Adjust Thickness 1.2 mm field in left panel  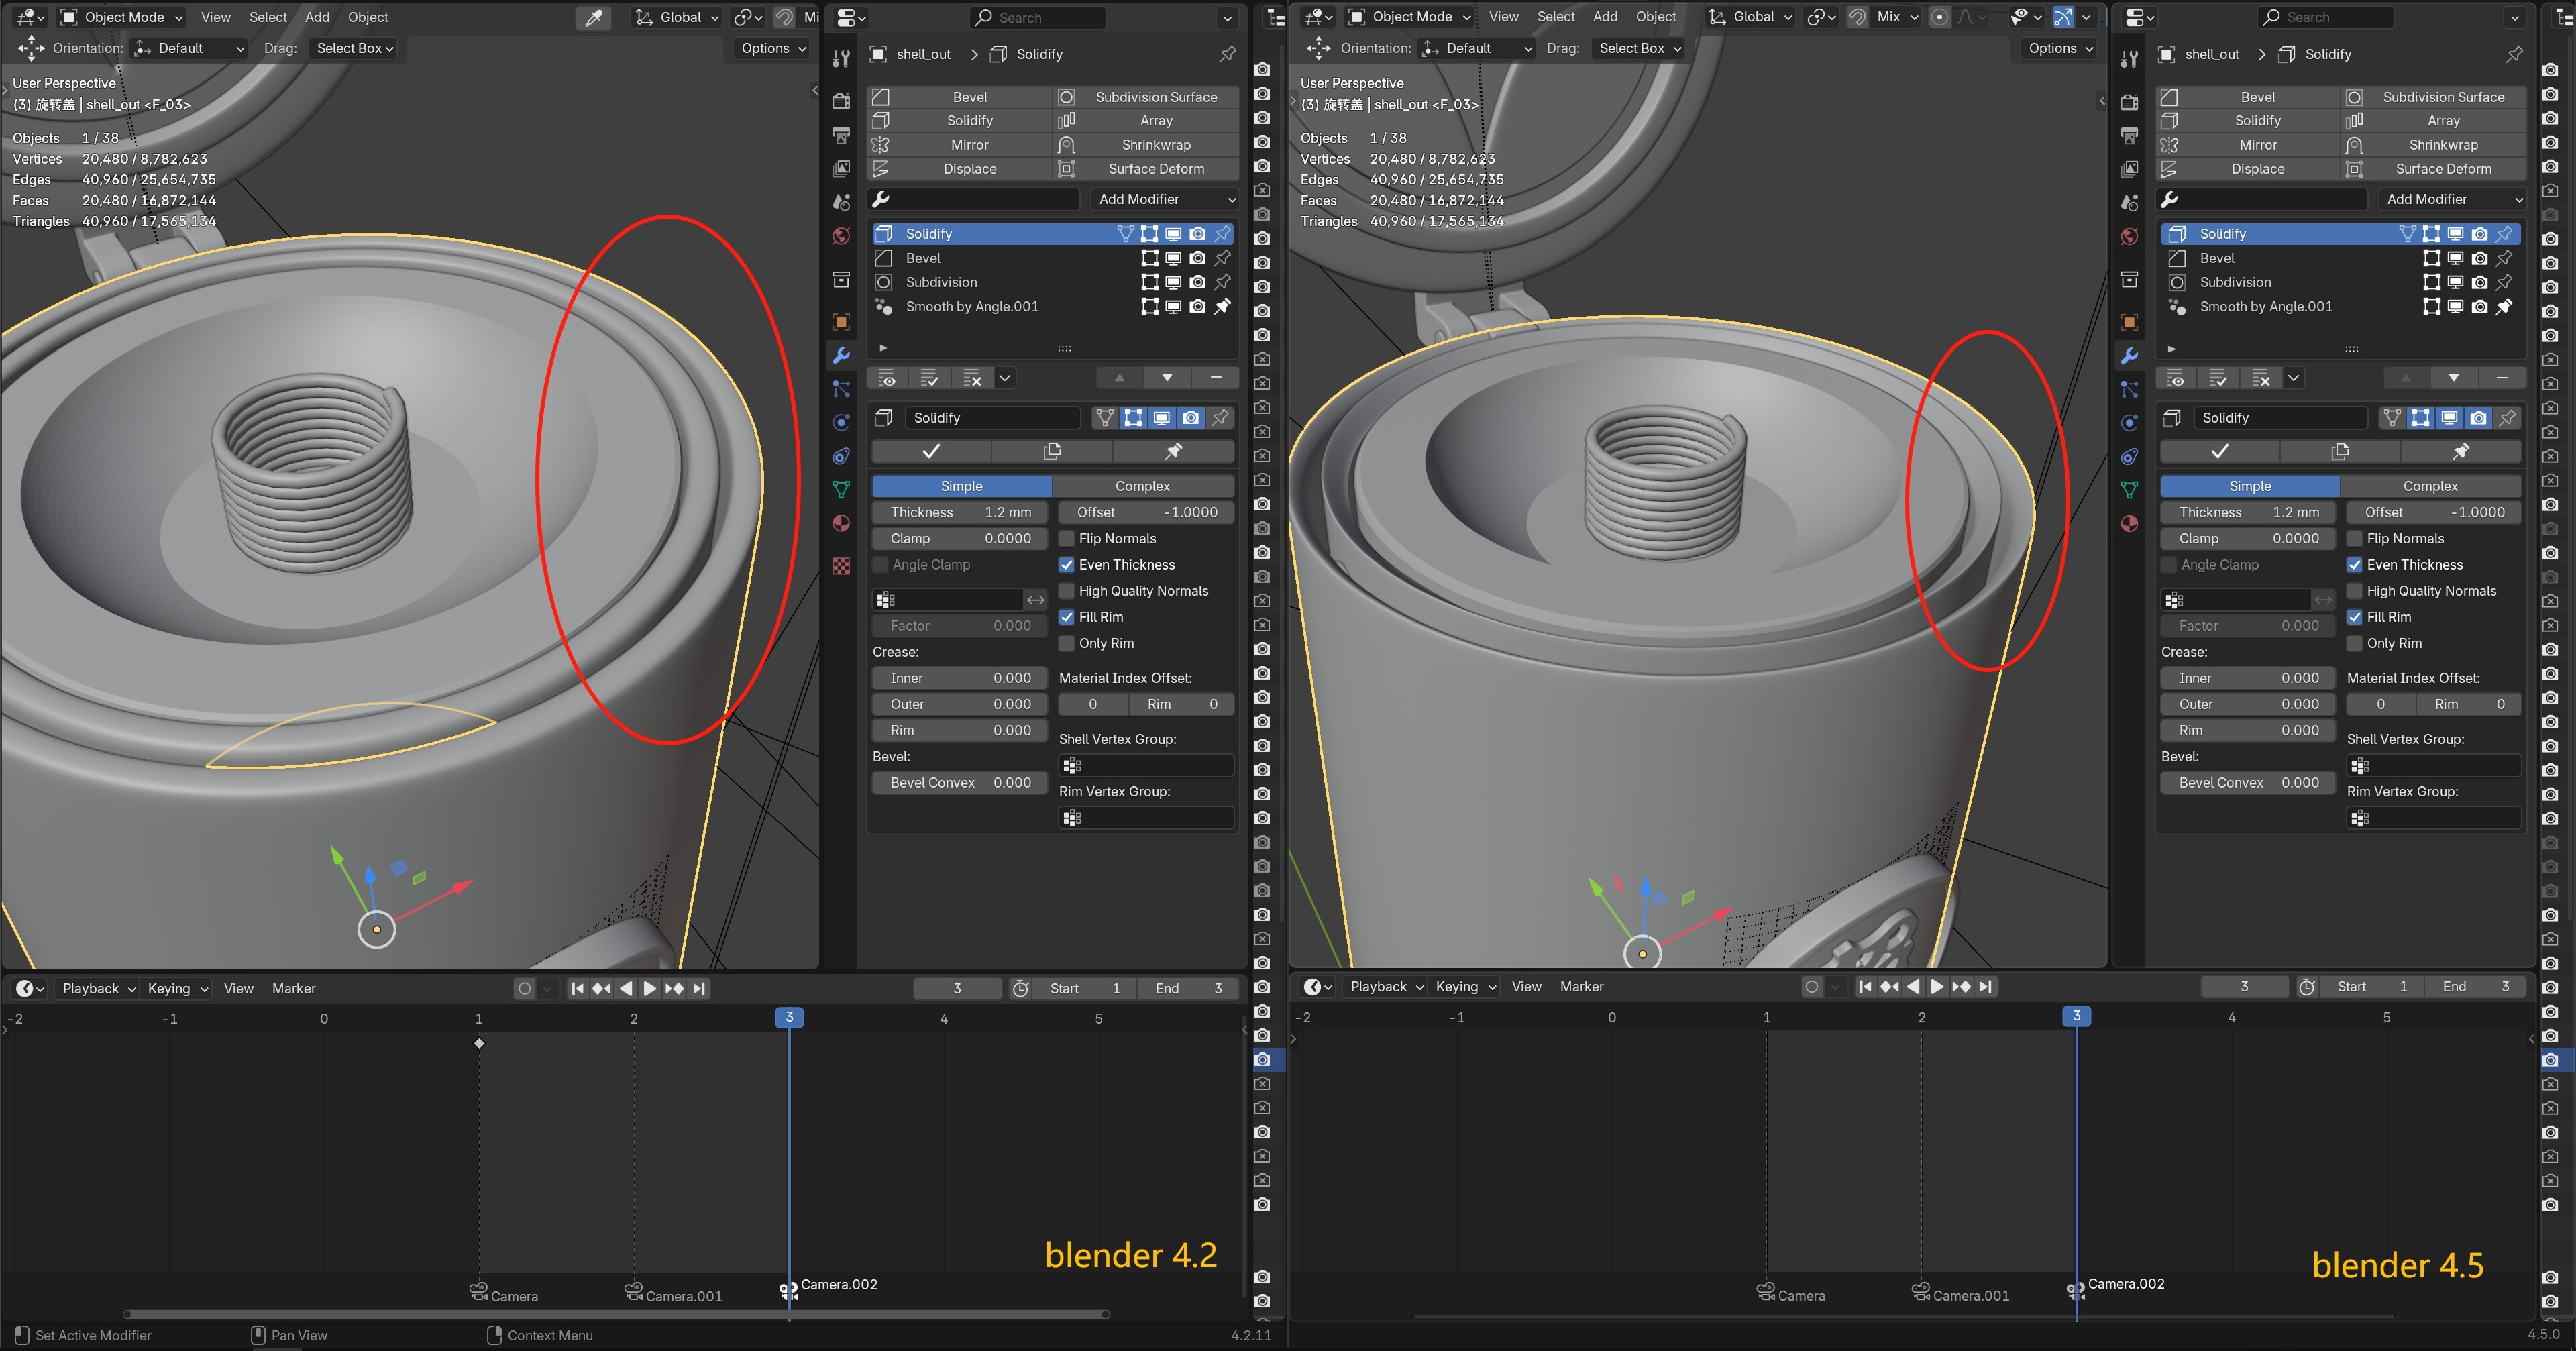(x=959, y=512)
